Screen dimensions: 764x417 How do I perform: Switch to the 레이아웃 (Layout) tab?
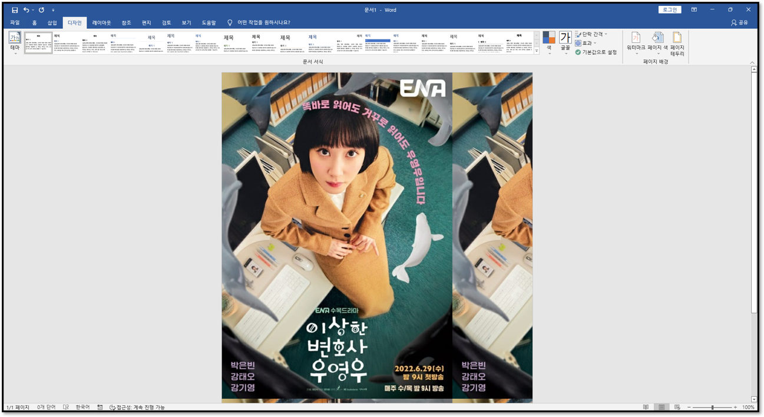(x=101, y=23)
